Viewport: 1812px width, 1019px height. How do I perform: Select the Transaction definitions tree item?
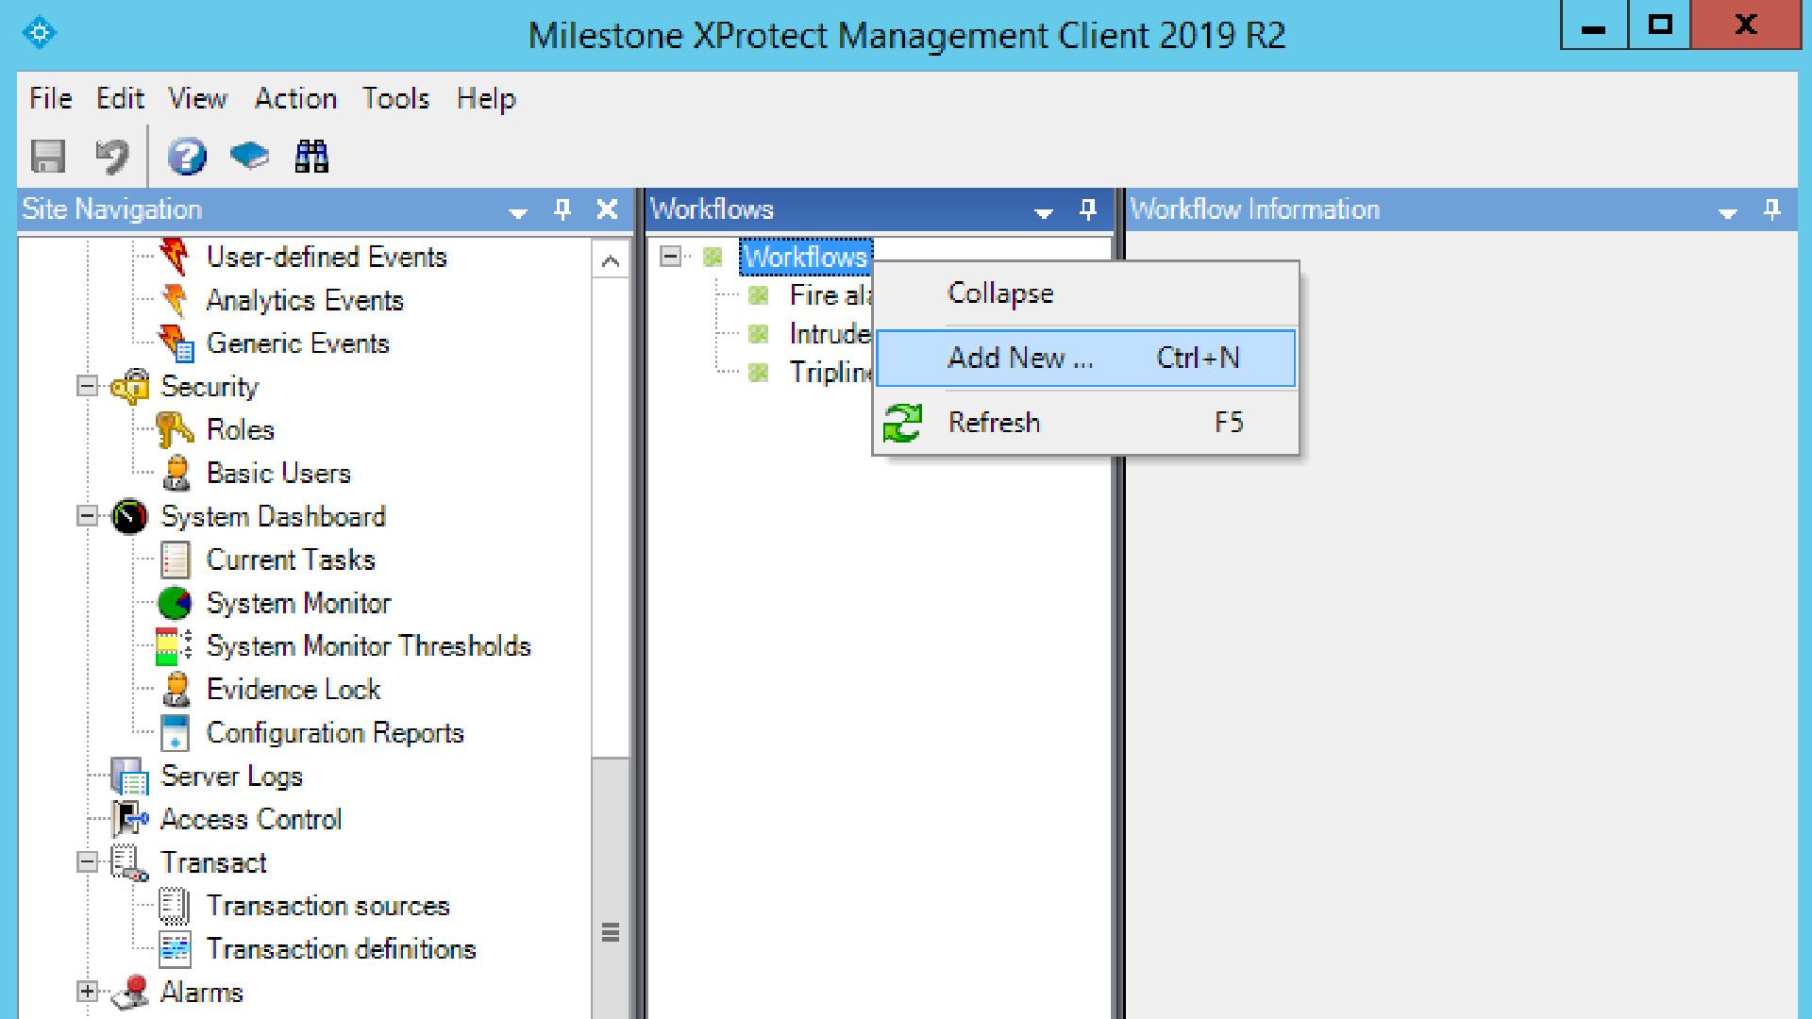click(341, 949)
